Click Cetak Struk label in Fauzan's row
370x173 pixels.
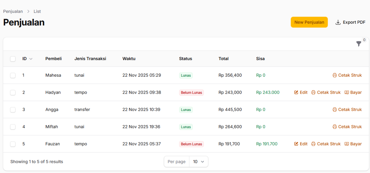[x=329, y=144]
